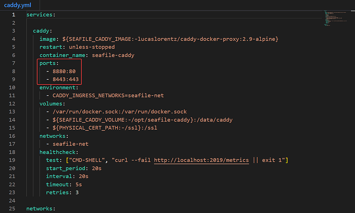Screen dimensions: 355x213
Task: Click the 'exit 1' text in healthcheck
Action: coord(272,160)
